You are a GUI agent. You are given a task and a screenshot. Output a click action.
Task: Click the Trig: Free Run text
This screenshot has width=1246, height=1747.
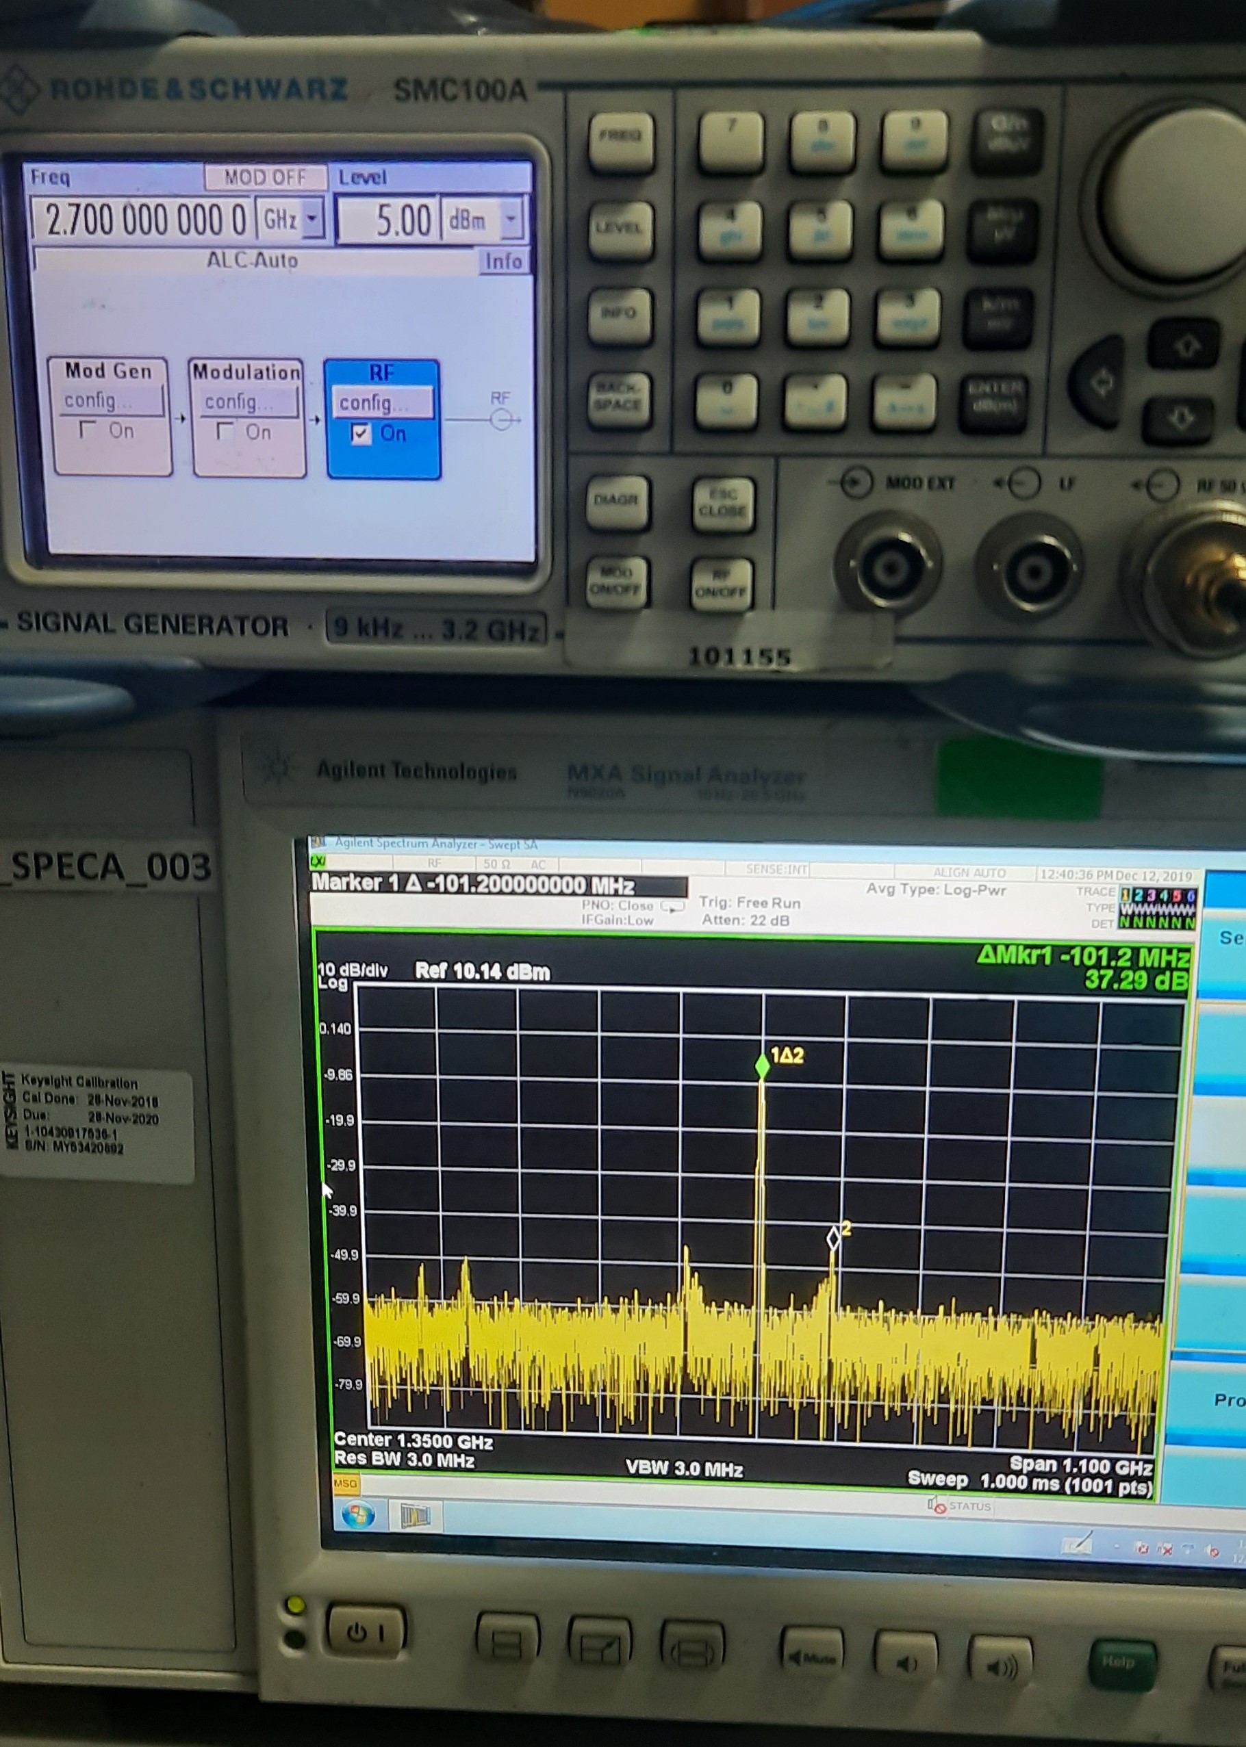[749, 903]
